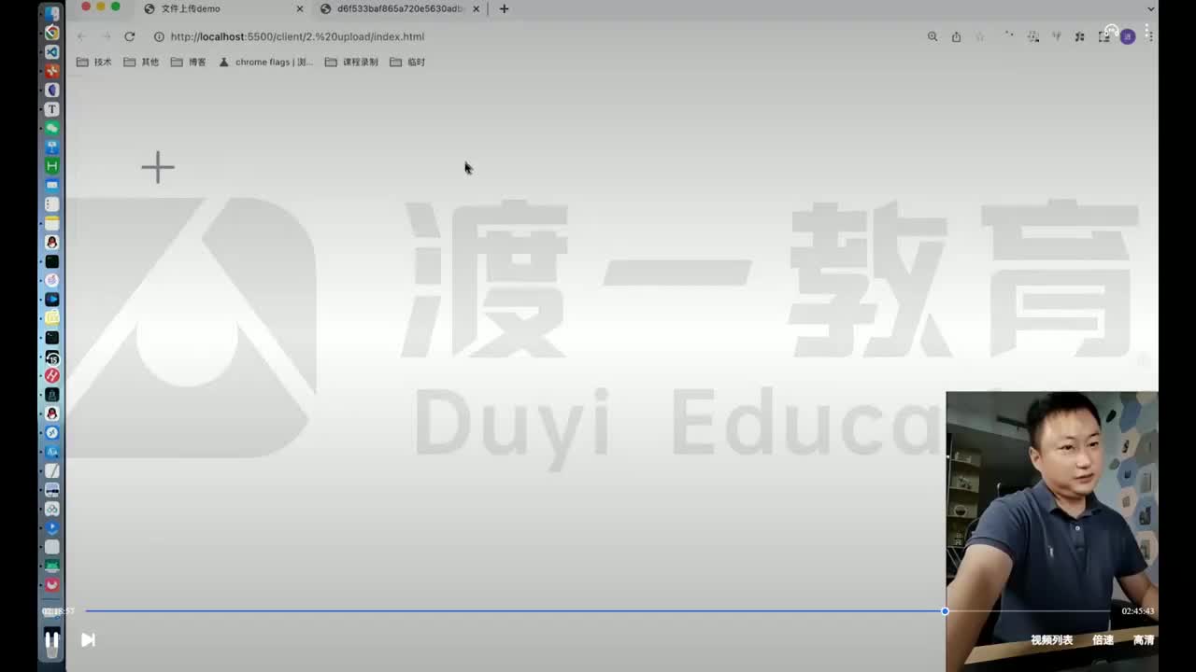The width and height of the screenshot is (1196, 672).
Task: Skip to the next video
Action: click(88, 639)
